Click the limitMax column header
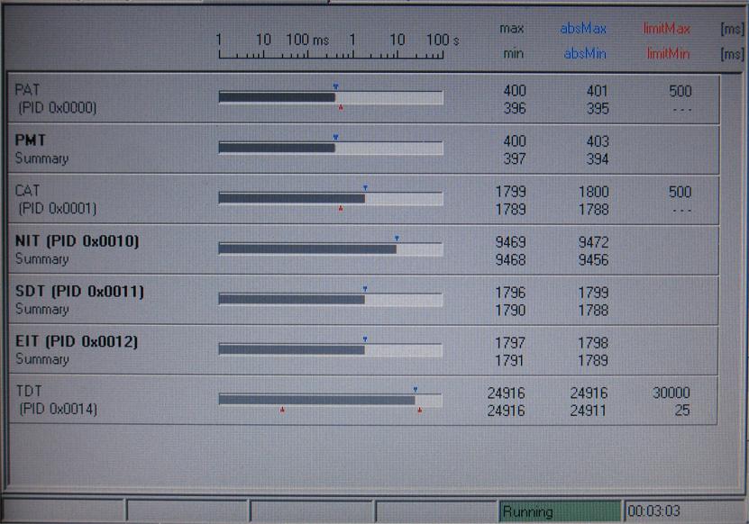Image resolution: width=749 pixels, height=524 pixels. pos(666,29)
